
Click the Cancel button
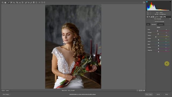[158, 94]
